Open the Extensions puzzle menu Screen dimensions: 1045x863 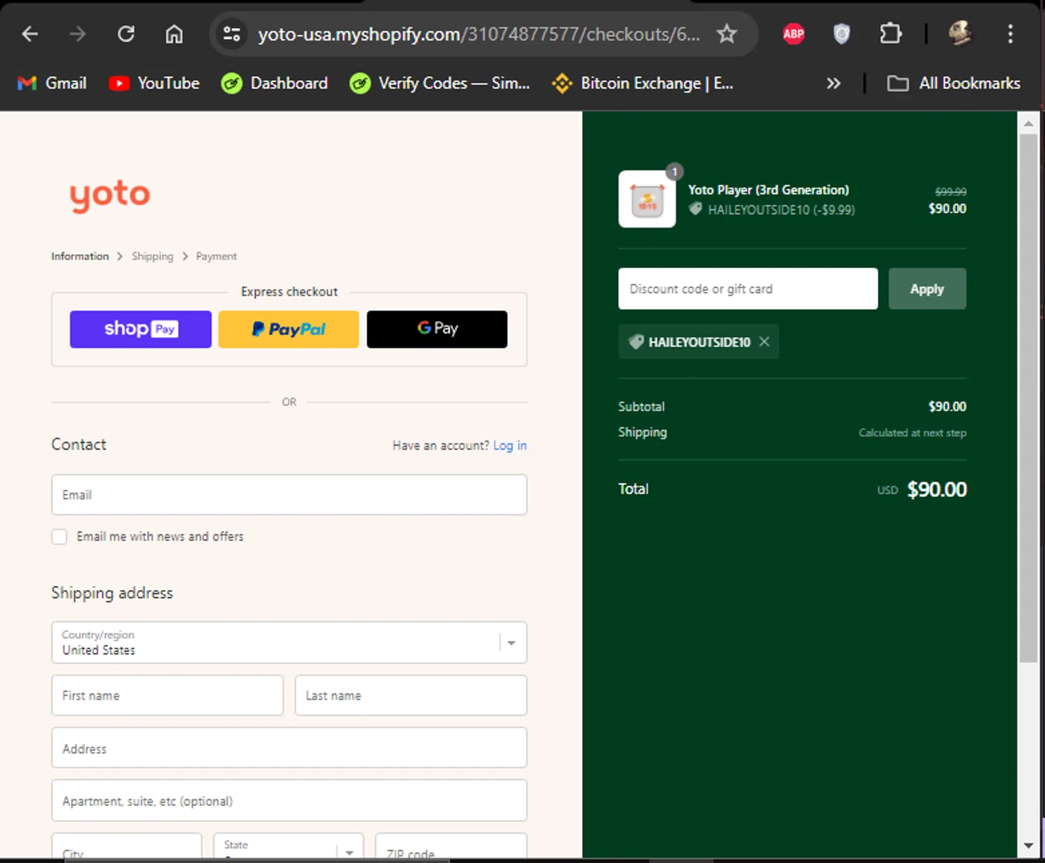pyautogui.click(x=890, y=33)
